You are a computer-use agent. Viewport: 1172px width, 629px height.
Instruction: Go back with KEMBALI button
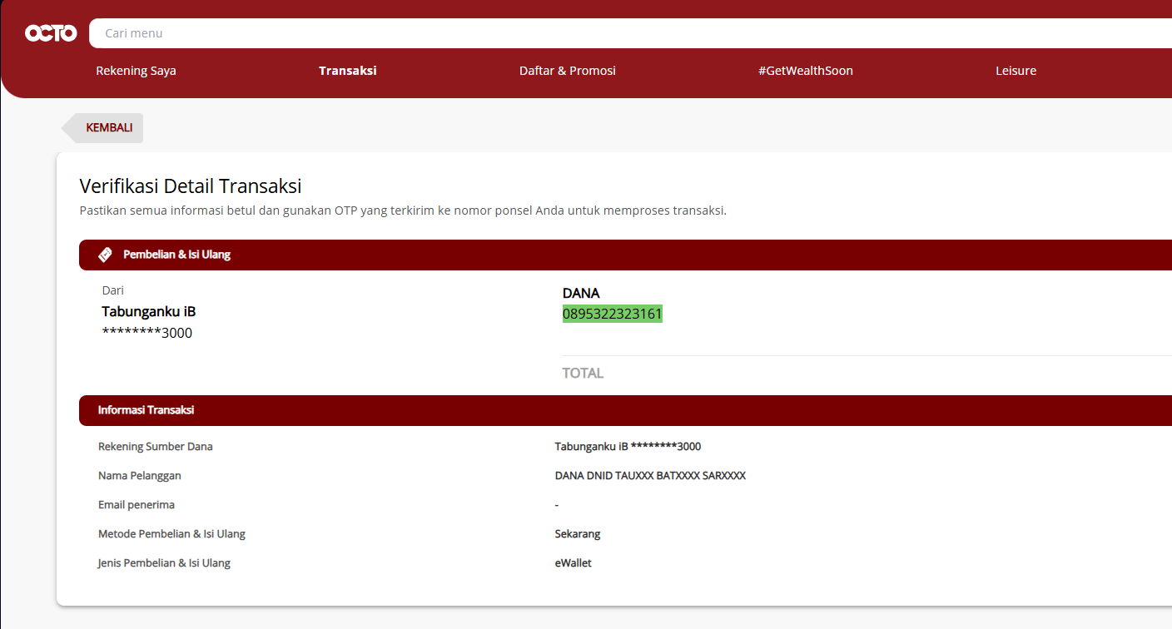(x=102, y=128)
